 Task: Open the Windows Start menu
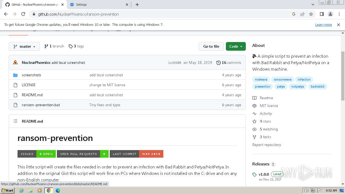click(7, 190)
